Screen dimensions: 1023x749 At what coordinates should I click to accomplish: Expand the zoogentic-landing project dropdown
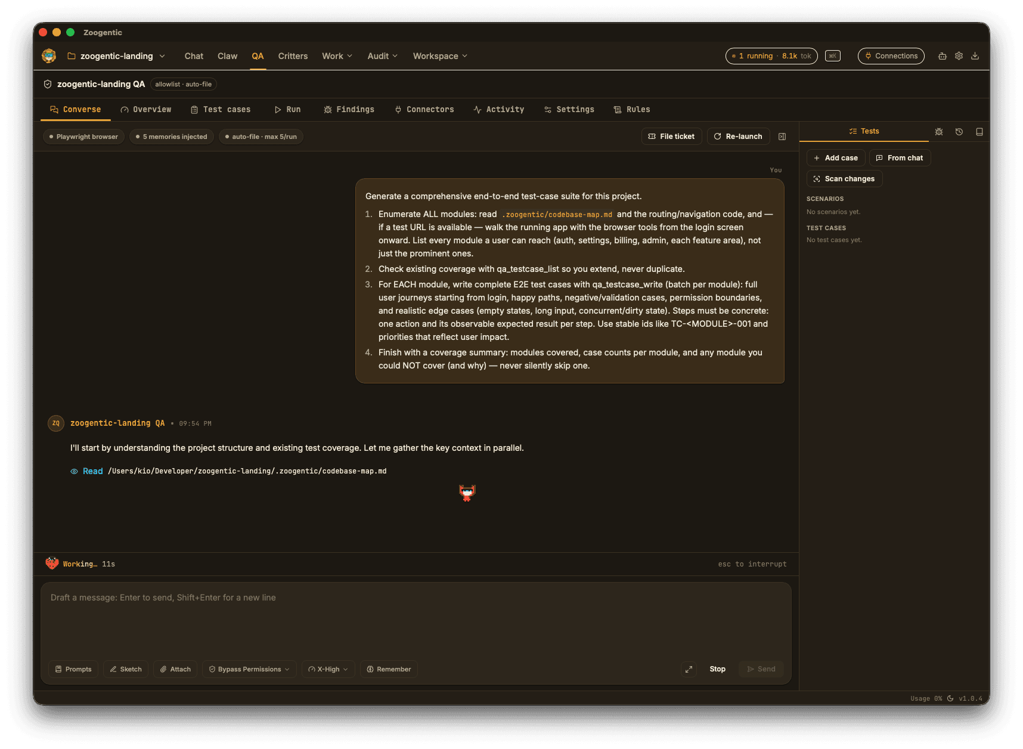click(x=116, y=56)
